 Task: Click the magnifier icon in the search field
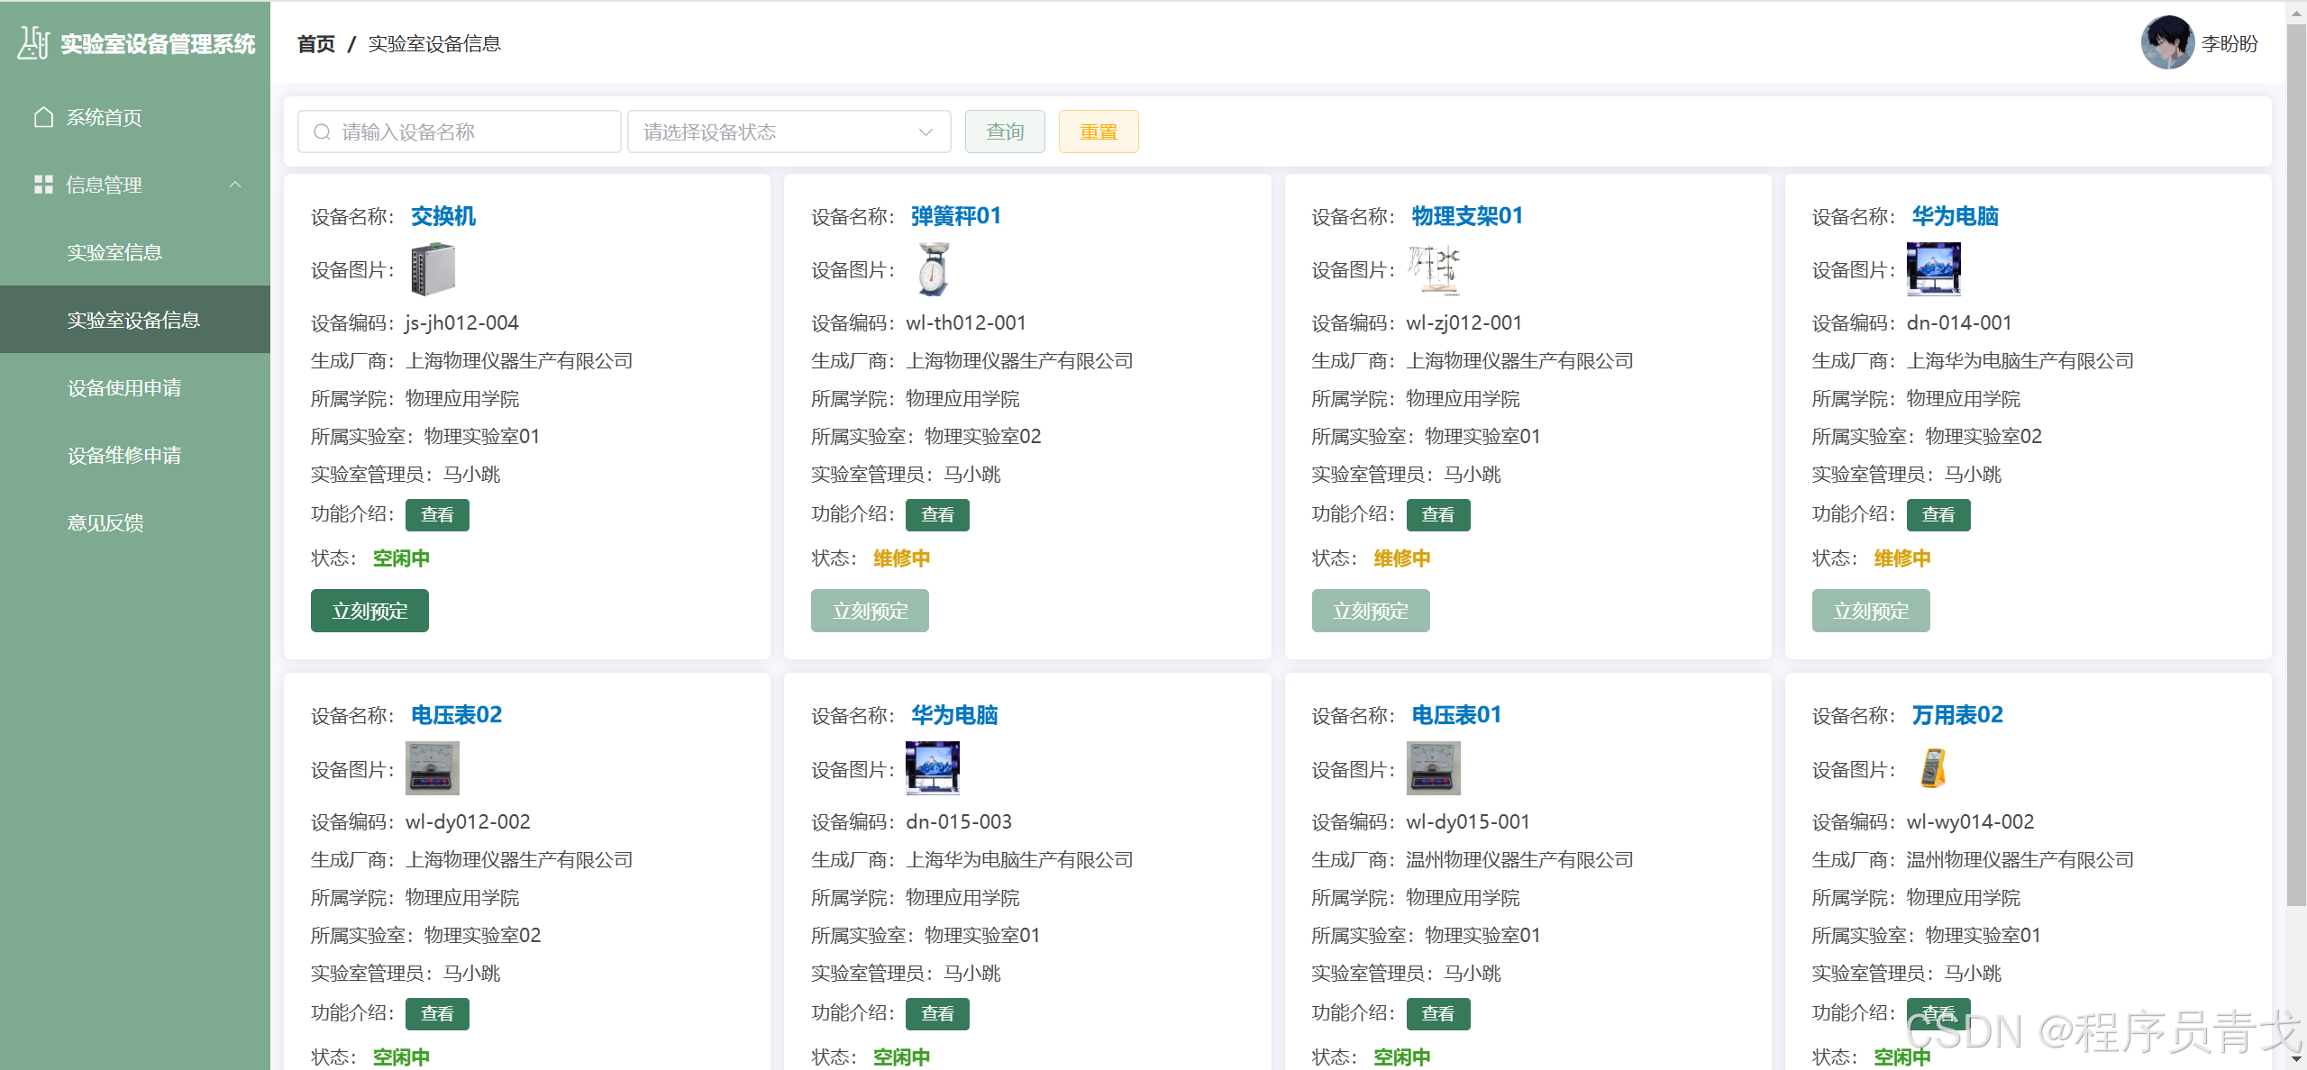pyautogui.click(x=322, y=131)
